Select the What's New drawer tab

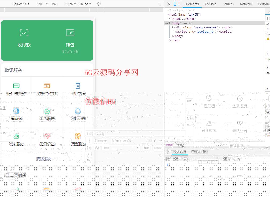pos(199,151)
